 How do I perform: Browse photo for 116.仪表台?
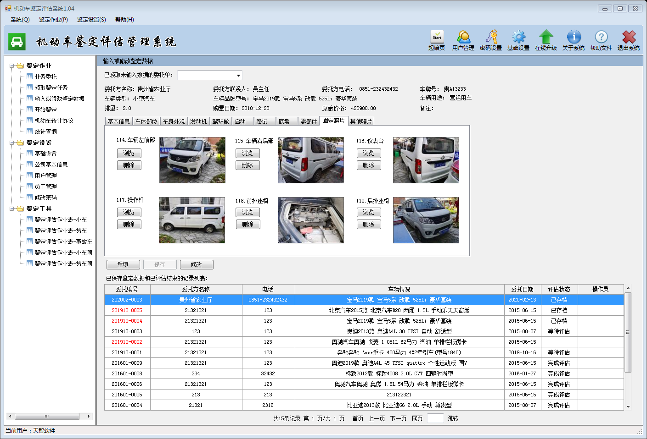pyautogui.click(x=369, y=153)
